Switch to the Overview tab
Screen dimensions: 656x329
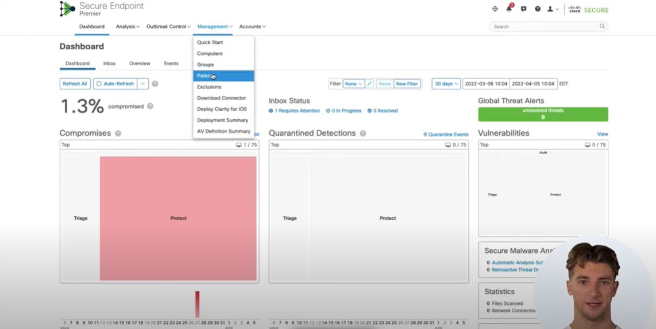coord(140,64)
